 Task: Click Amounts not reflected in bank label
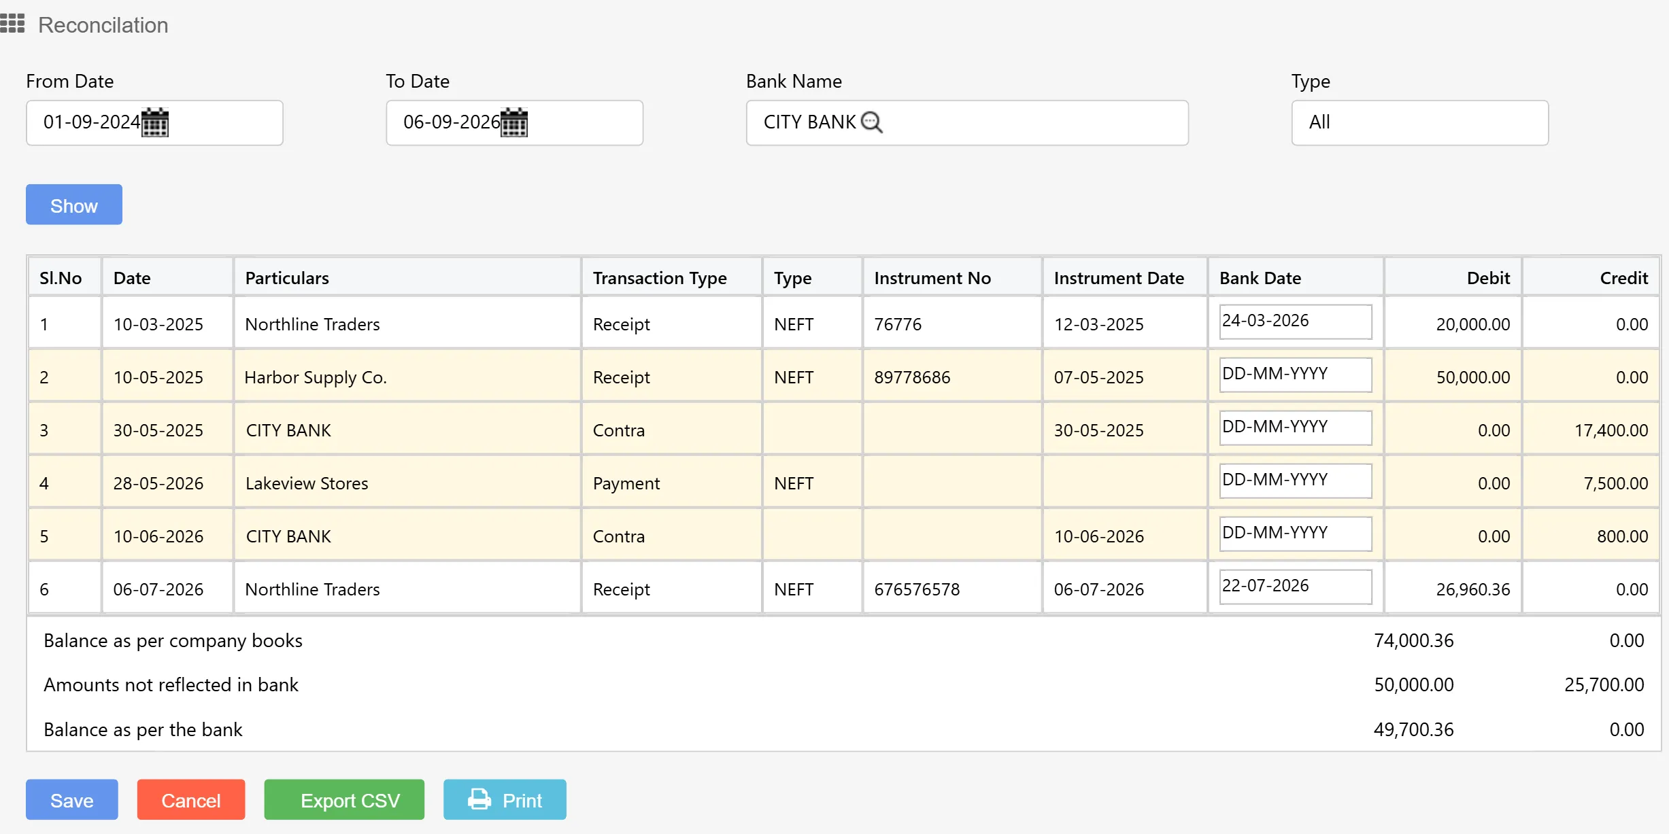point(171,684)
